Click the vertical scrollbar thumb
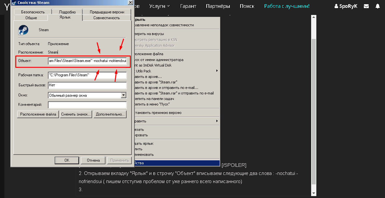This screenshot has height=198, width=385. click(313, 111)
